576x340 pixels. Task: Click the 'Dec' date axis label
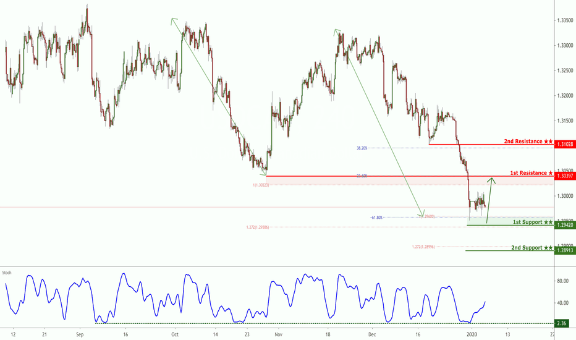point(372,334)
